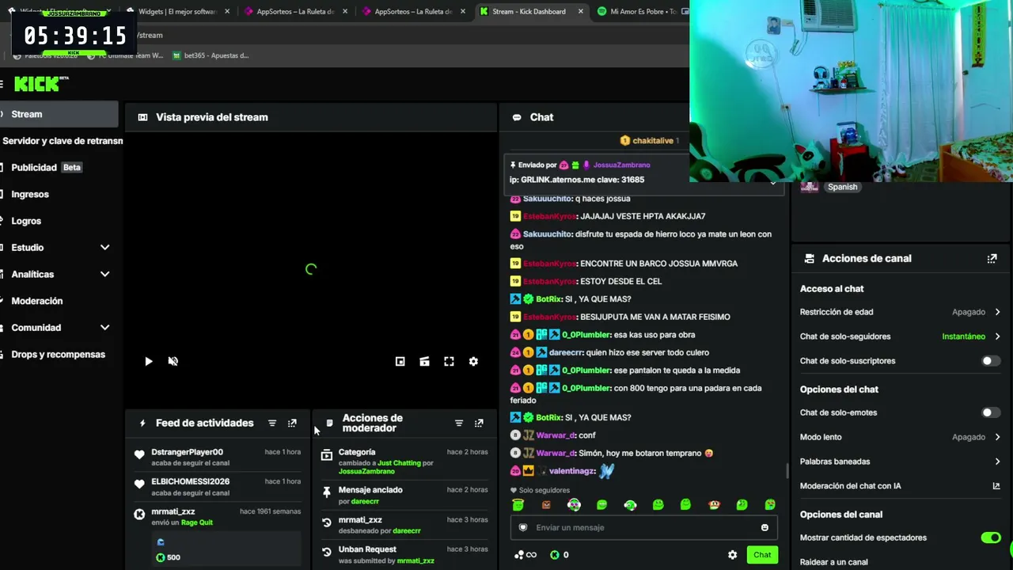Screen dimensions: 1013x570
Task: Open Chat de solo-seguidores options
Action: [x=901, y=336]
